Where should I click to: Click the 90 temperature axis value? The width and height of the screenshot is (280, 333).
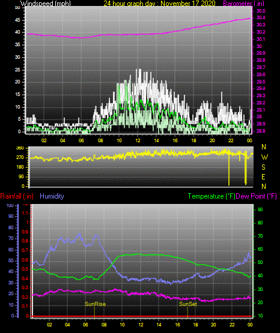[x=260, y=209]
